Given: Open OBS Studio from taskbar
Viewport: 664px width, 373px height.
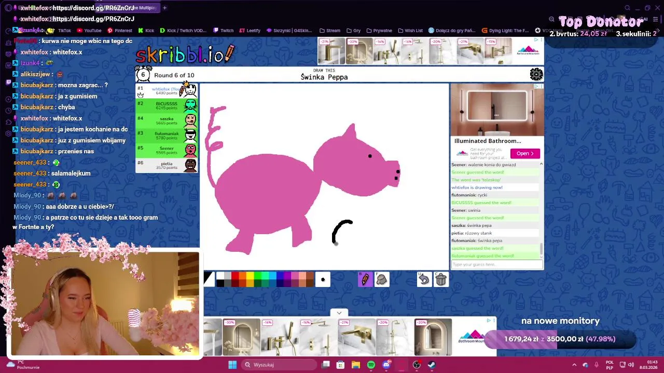Looking at the screenshot, I should 417,365.
